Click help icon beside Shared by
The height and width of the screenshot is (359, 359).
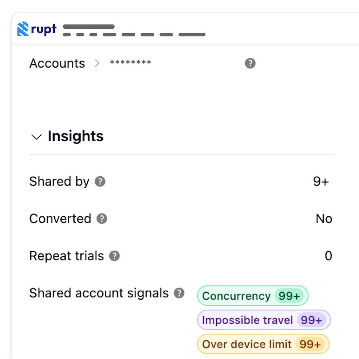coord(100,182)
